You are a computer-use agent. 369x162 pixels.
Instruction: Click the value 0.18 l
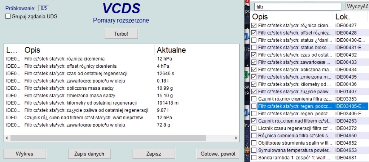[x=163, y=81]
